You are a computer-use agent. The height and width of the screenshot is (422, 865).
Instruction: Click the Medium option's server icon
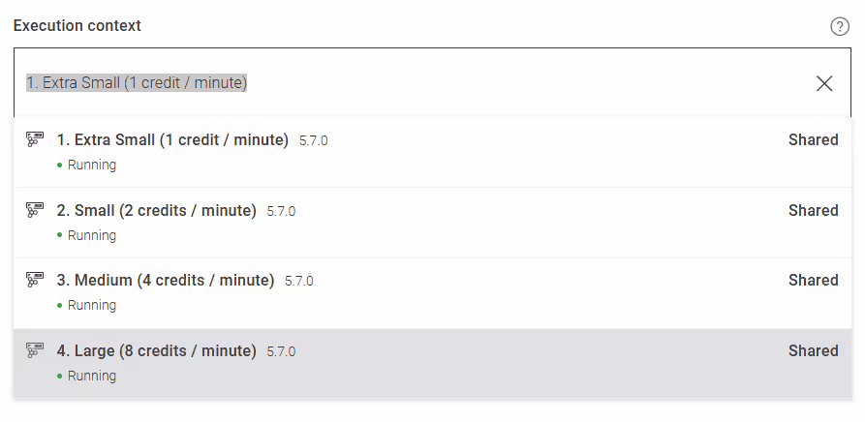[35, 280]
